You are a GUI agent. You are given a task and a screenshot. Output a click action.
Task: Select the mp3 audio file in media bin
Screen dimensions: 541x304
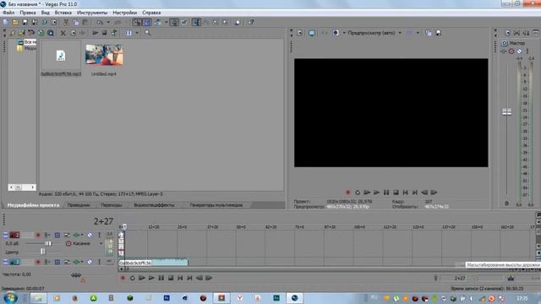61,58
